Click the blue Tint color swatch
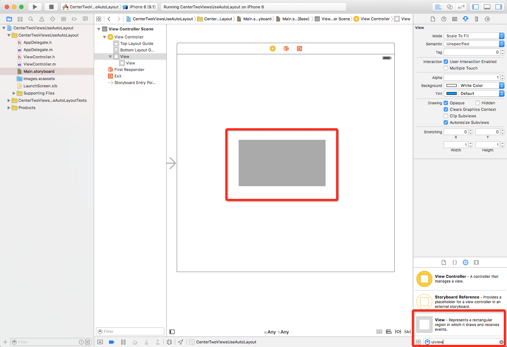 coord(451,93)
